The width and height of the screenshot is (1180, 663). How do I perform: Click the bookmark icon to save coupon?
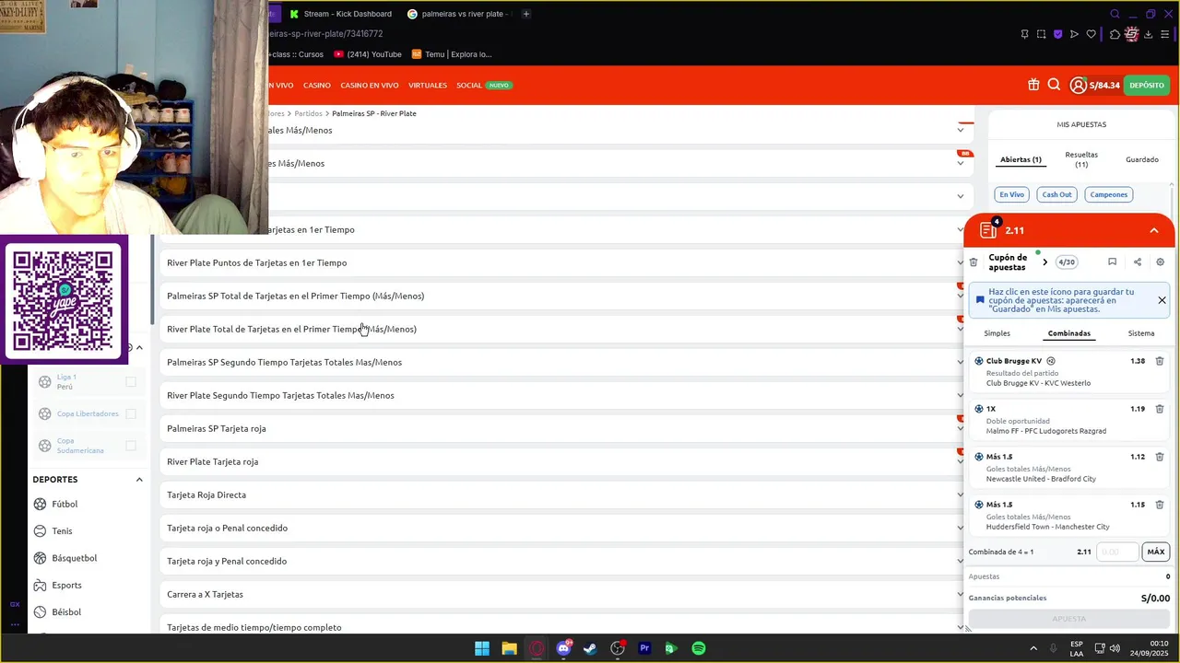pos(1112,262)
